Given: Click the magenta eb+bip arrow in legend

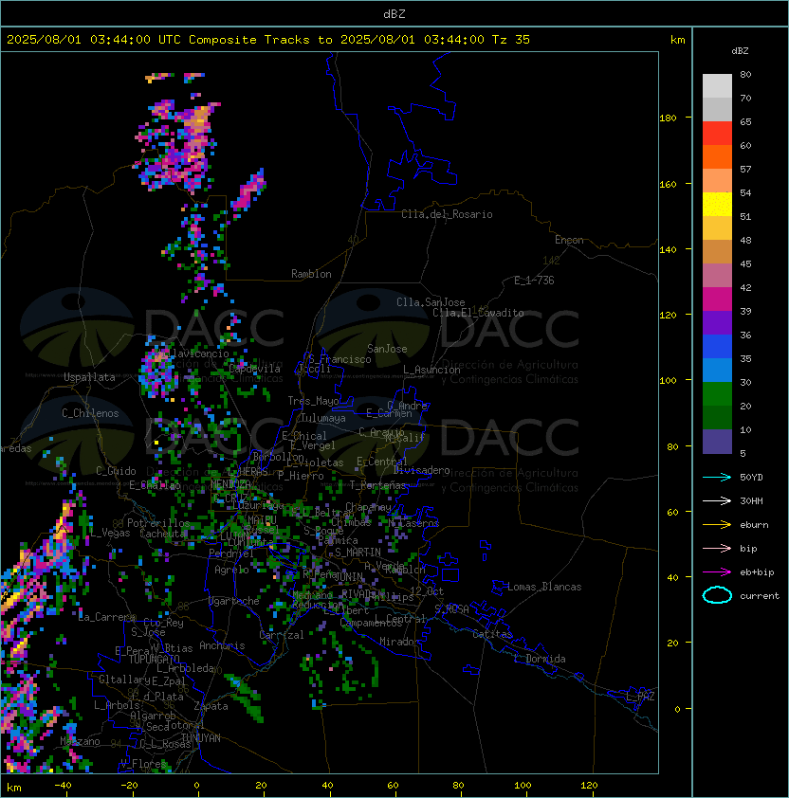Looking at the screenshot, I should tap(717, 572).
